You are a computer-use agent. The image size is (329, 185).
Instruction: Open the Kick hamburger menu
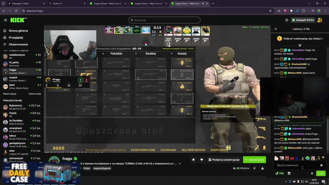(x=5, y=20)
